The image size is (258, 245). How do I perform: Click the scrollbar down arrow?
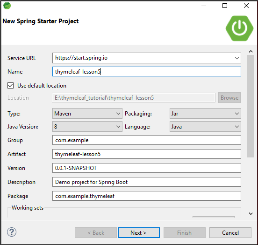click(251, 214)
